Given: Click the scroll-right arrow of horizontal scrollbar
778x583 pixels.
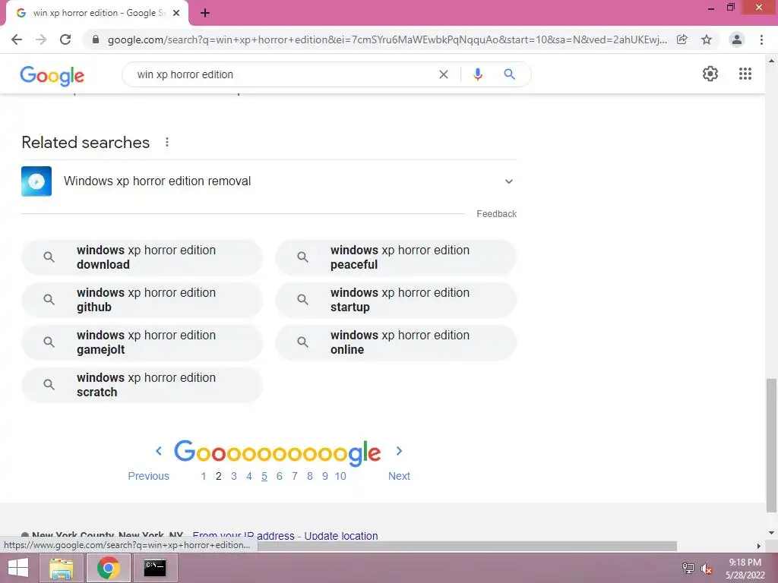Looking at the screenshot, I should 759,546.
